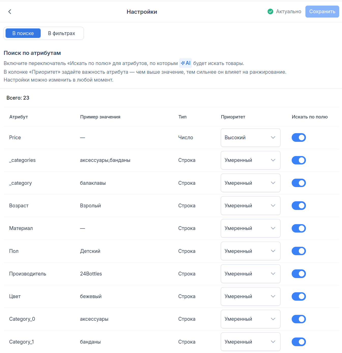
Task: Toggle search by field for Материал
Action: [x=299, y=228]
